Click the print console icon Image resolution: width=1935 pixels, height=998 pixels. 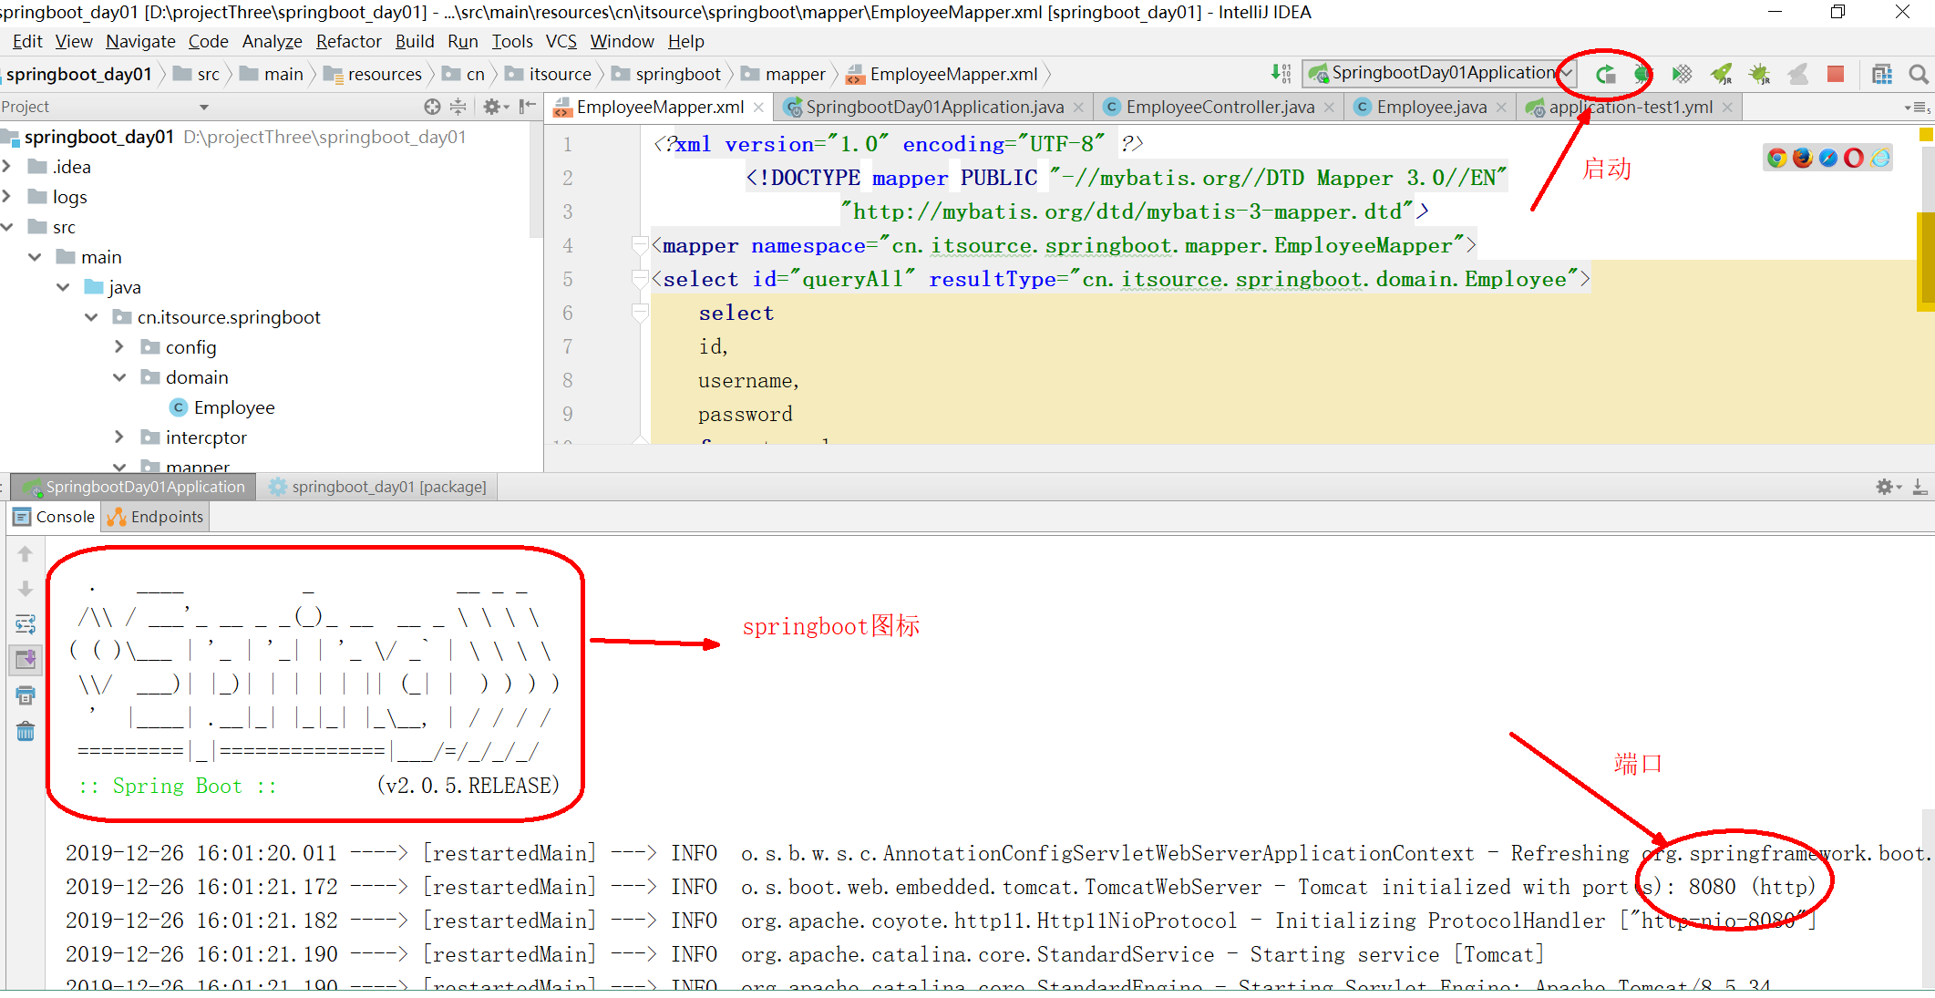point(26,696)
